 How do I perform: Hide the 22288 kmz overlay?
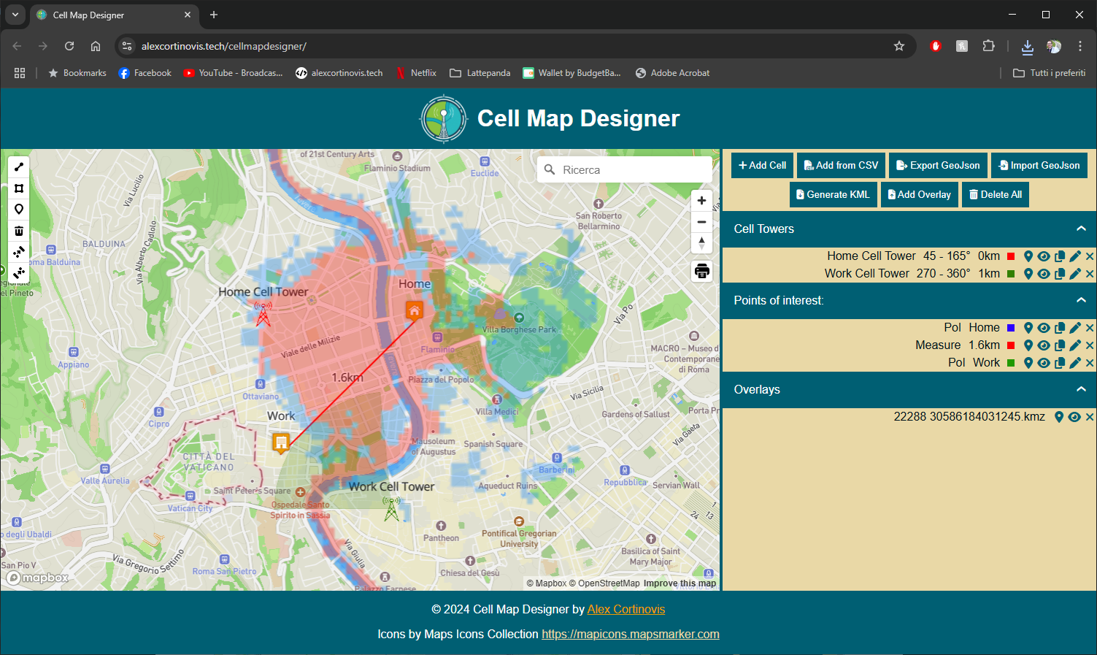[x=1074, y=417]
